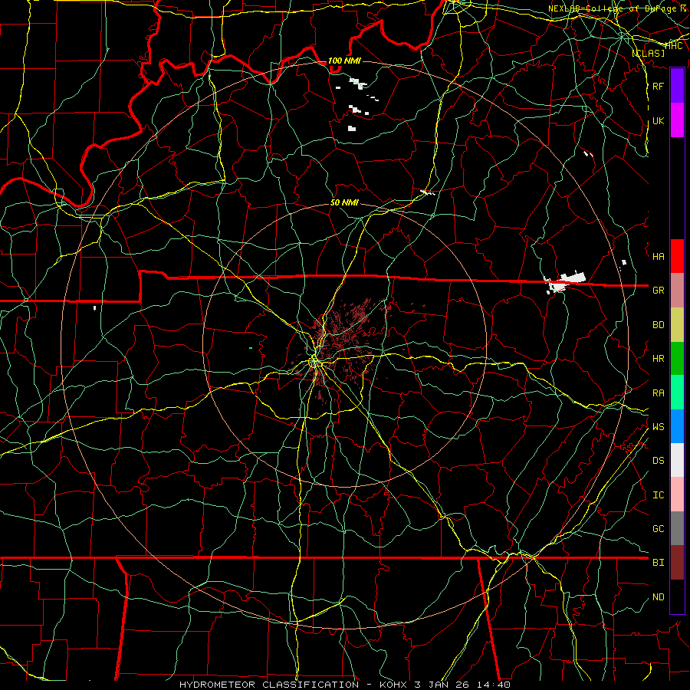690x690 pixels.
Task: Click the HR legend label
Action: click(658, 359)
